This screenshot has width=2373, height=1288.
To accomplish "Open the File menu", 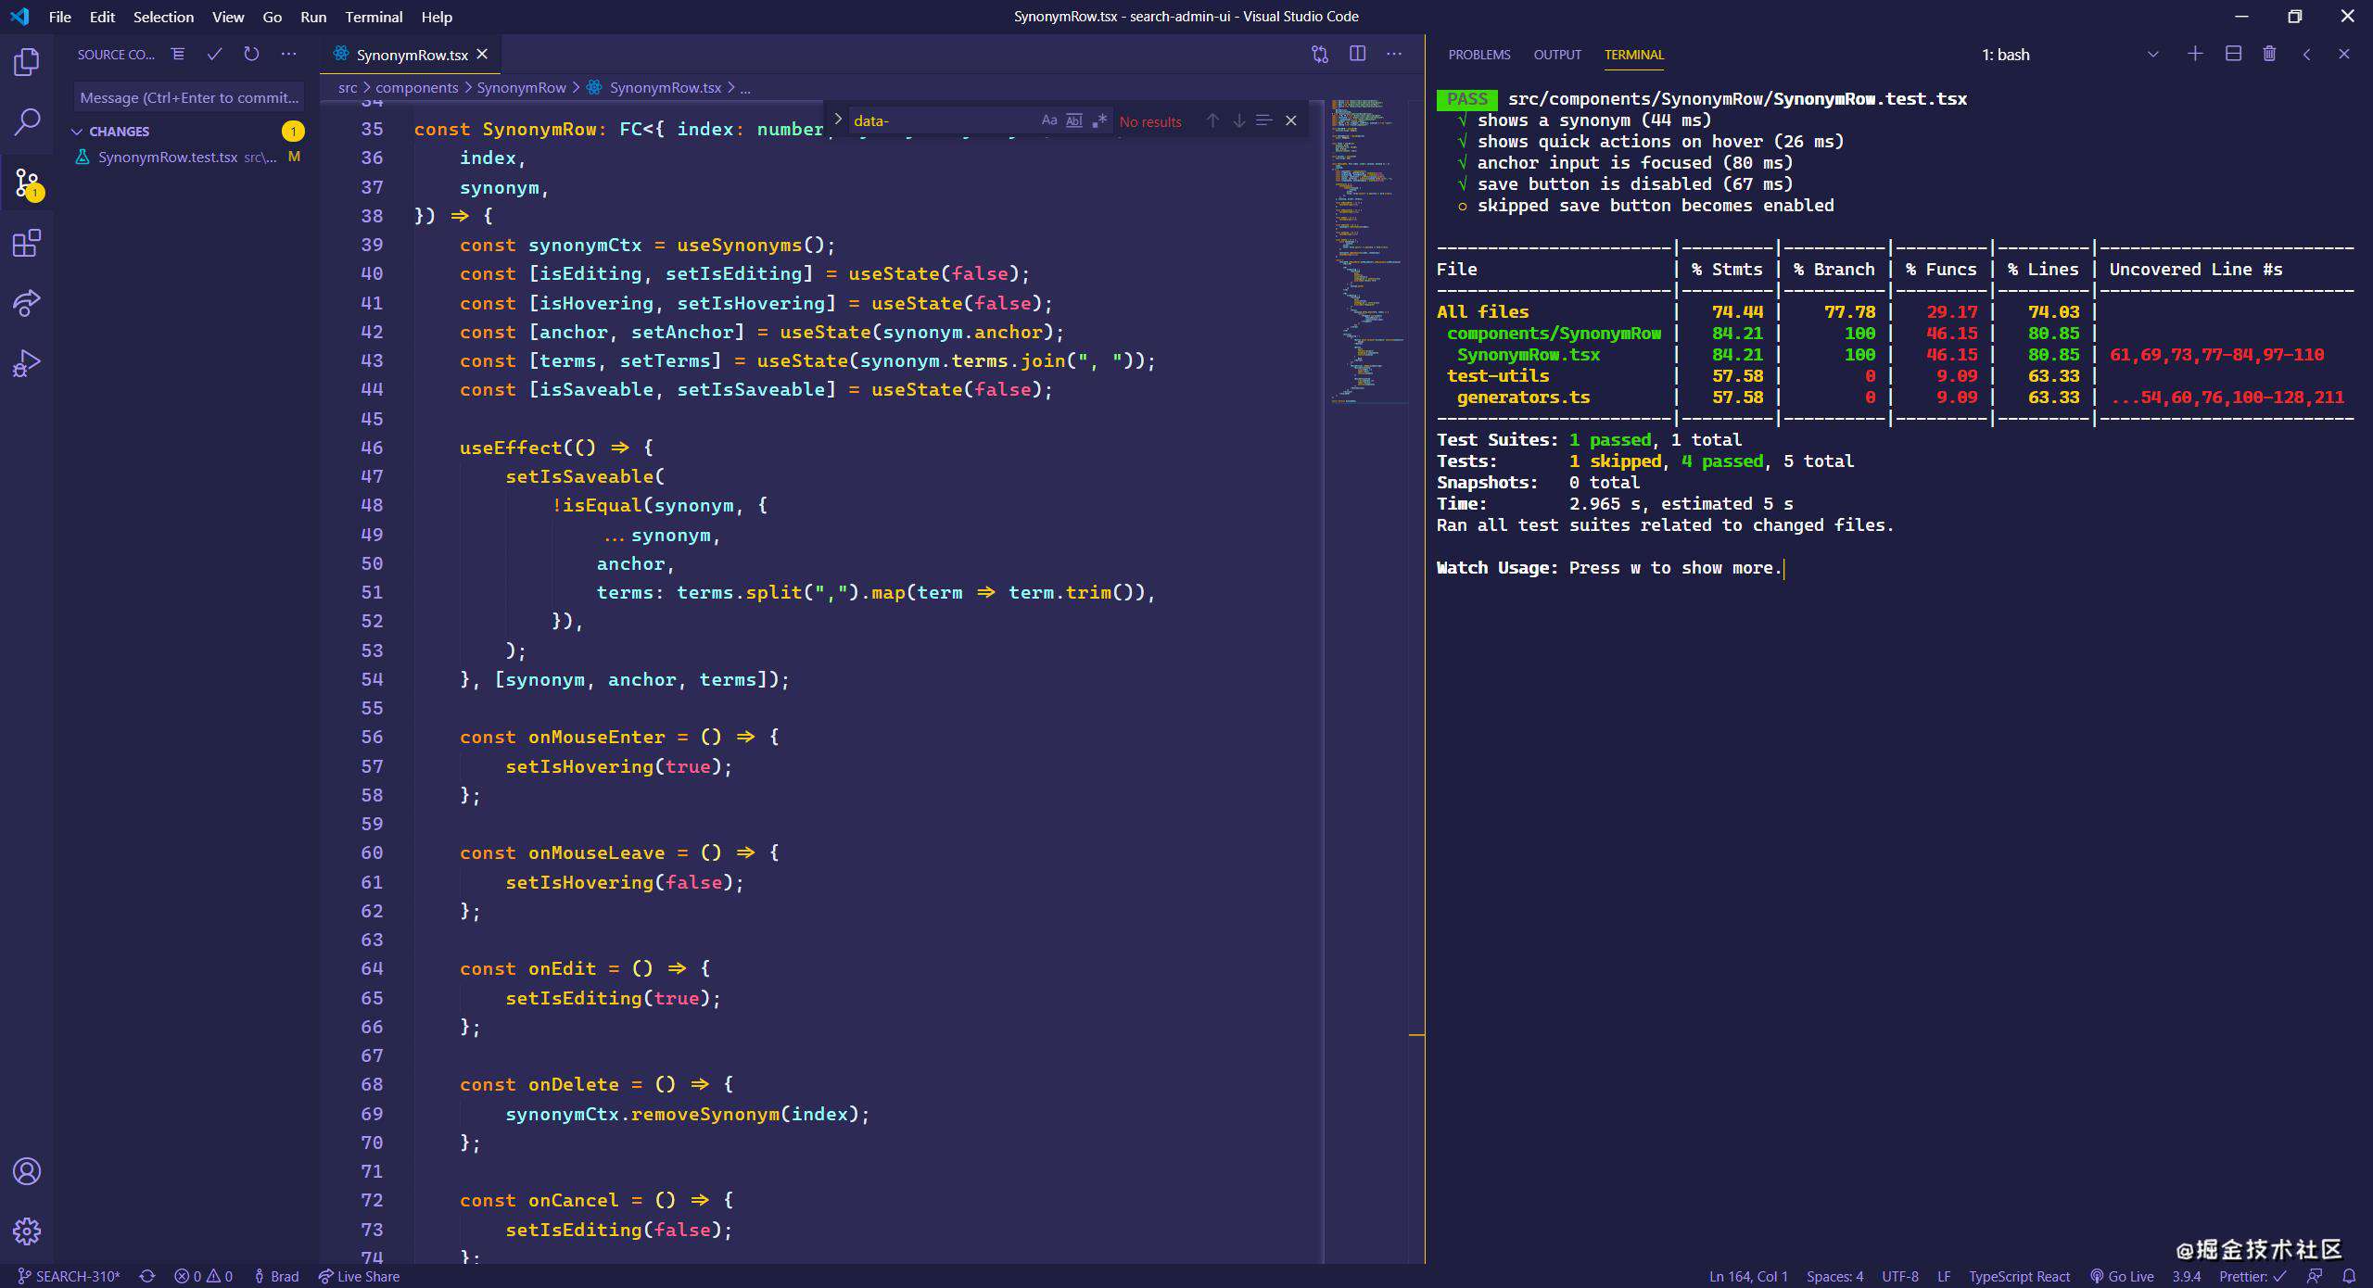I will (59, 17).
